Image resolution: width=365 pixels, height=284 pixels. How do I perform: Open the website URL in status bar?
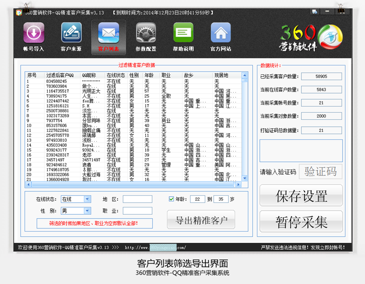point(155,248)
